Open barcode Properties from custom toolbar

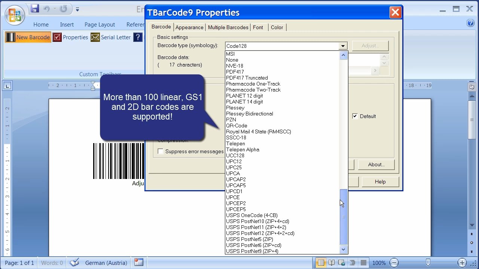[x=70, y=37]
